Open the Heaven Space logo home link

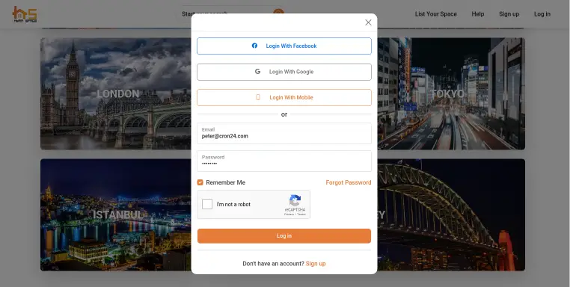pyautogui.click(x=25, y=14)
